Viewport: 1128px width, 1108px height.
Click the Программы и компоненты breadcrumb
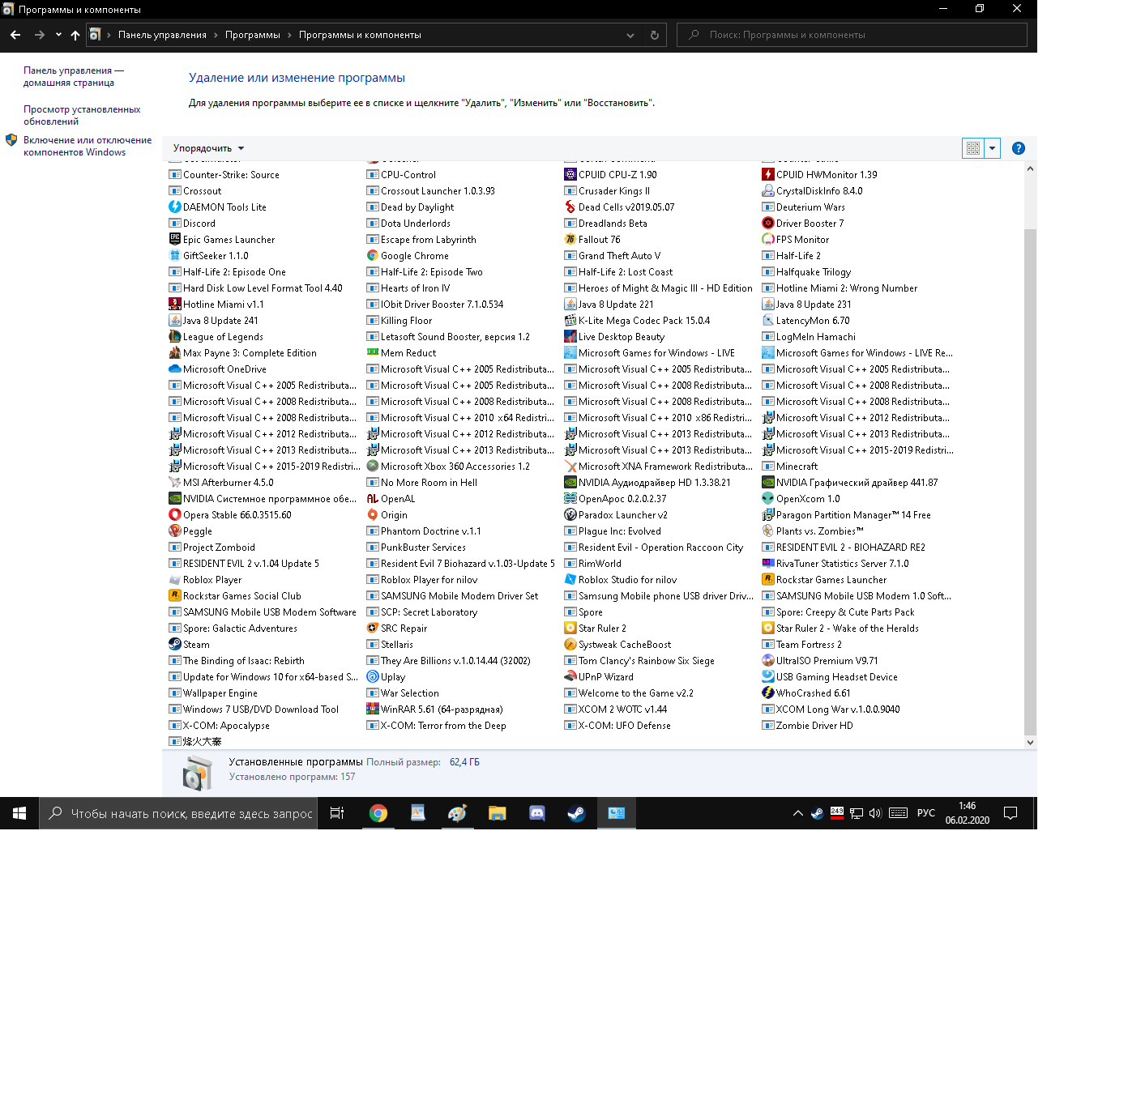[x=360, y=35]
